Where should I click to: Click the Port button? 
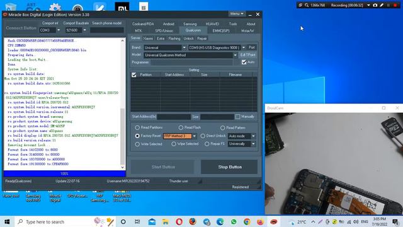point(252,47)
